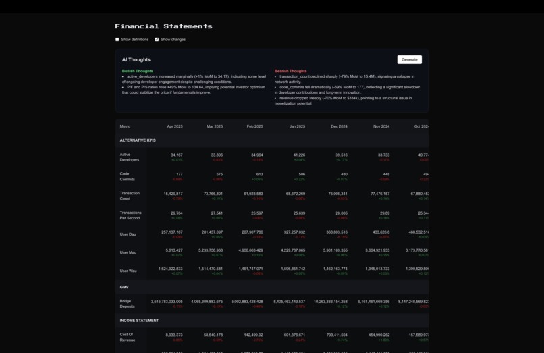Click the User Mau value 4,229,787.065
Screen dimensions: 544x353
(x=293, y=250)
